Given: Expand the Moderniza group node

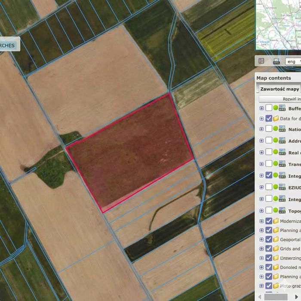Looking at the screenshot, I should pos(261,221).
